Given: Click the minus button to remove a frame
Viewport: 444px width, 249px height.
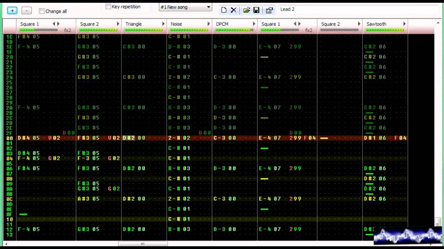Looking at the screenshot, I should (26, 11).
